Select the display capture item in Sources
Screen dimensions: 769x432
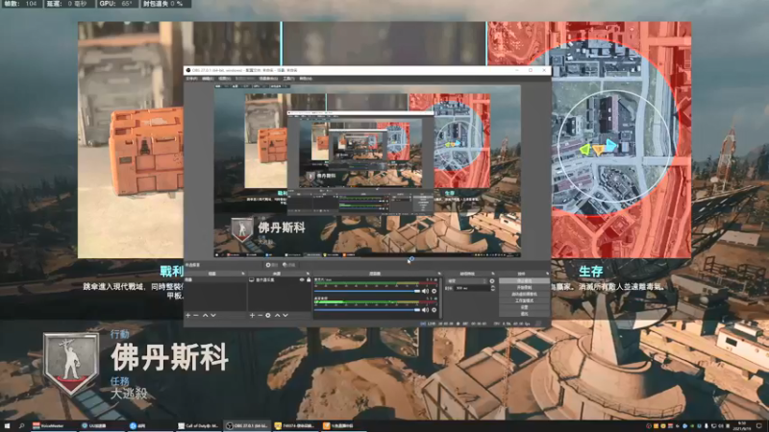[280, 280]
